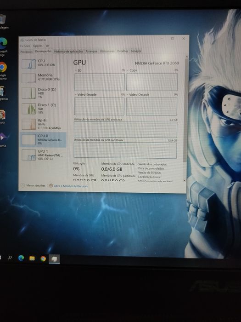Click the NVIDIA GeForce RTX 2060 label
This screenshot has width=241, height=322.
[x=157, y=63]
